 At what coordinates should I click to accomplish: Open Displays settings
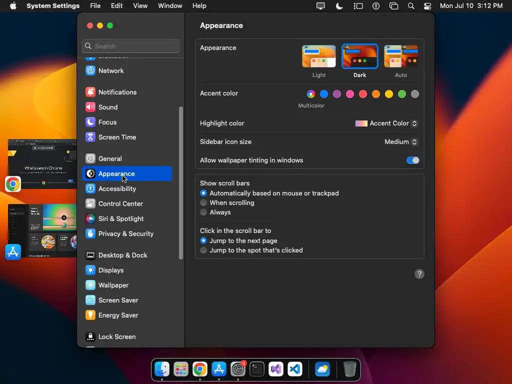click(x=127, y=270)
